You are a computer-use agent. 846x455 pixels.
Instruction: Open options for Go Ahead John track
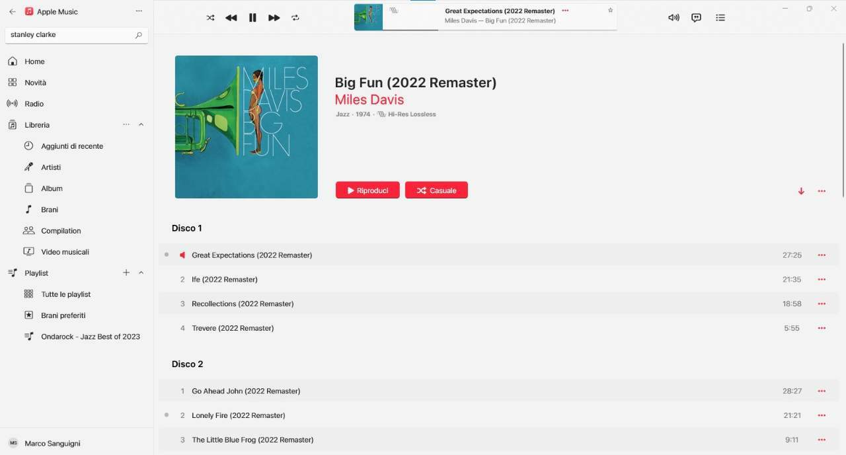tap(822, 392)
